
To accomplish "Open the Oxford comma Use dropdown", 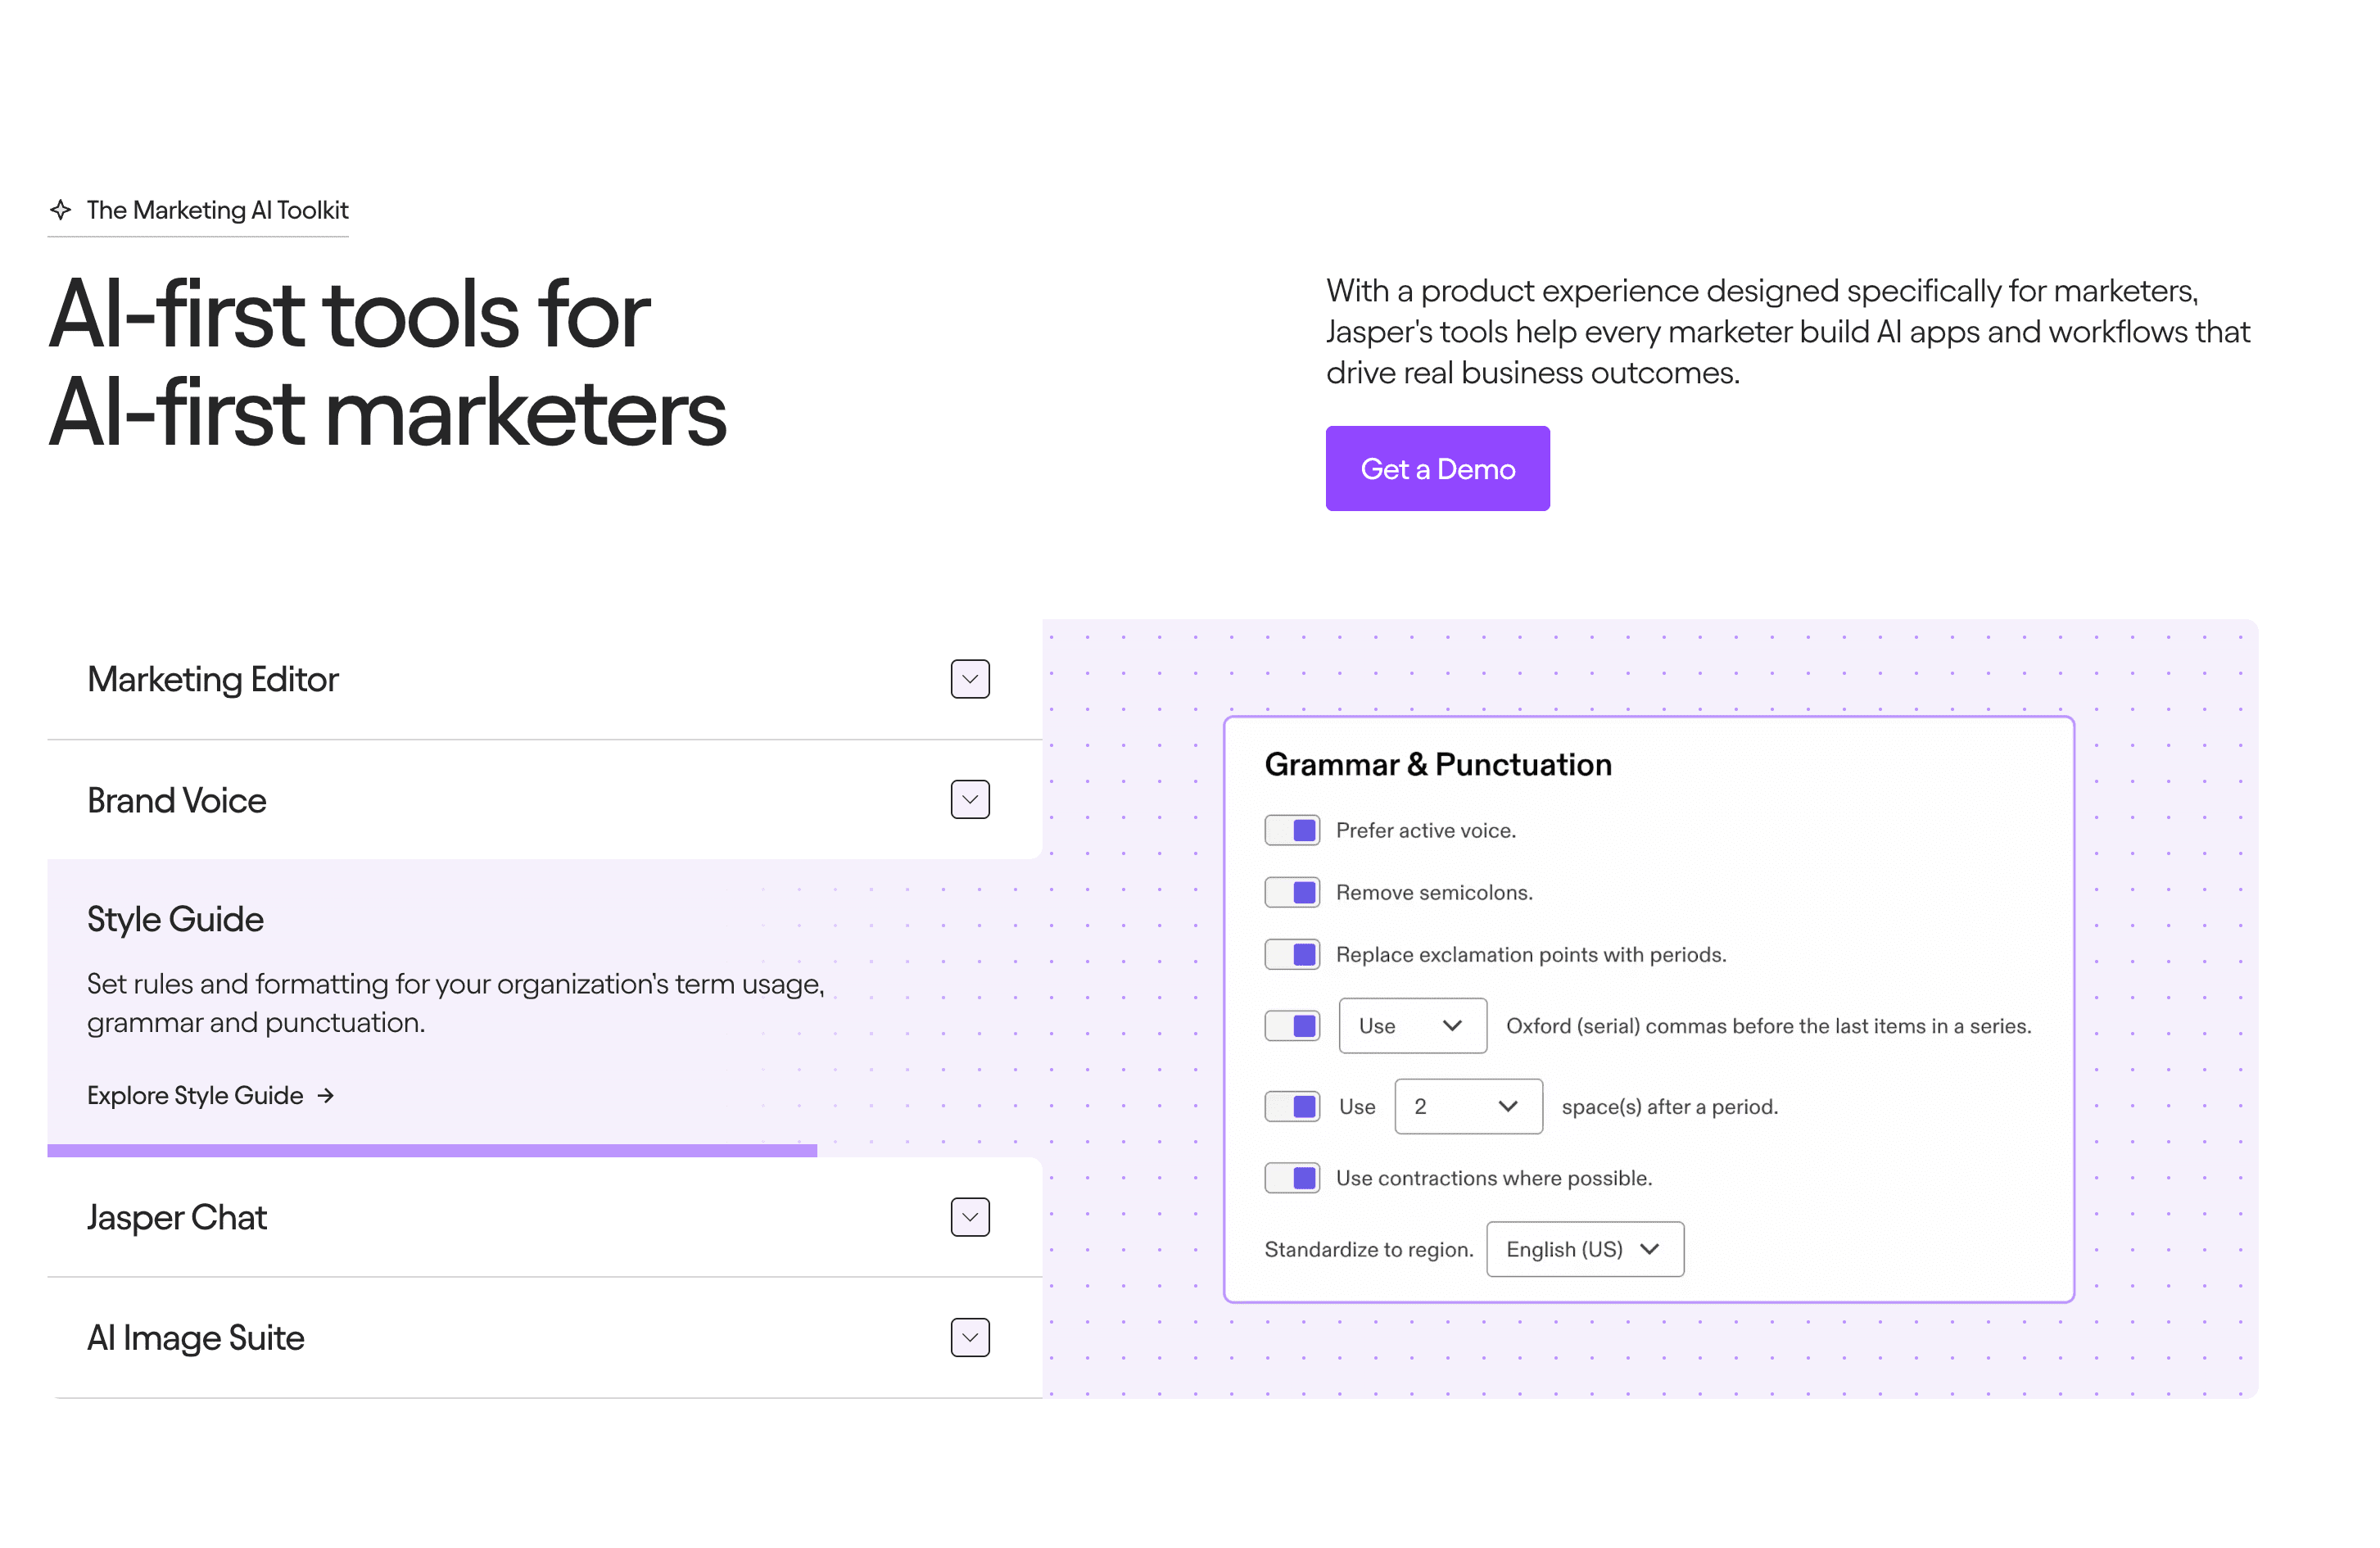I will [1412, 1026].
